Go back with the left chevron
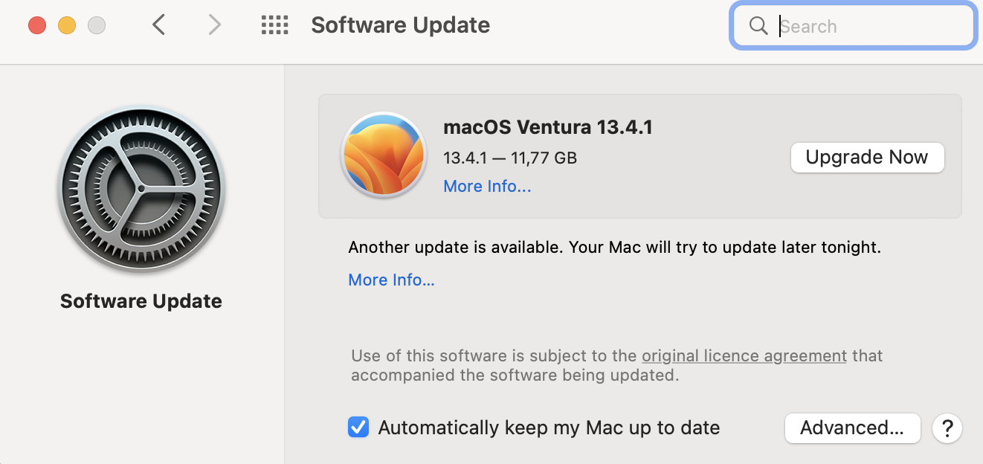 tap(158, 25)
